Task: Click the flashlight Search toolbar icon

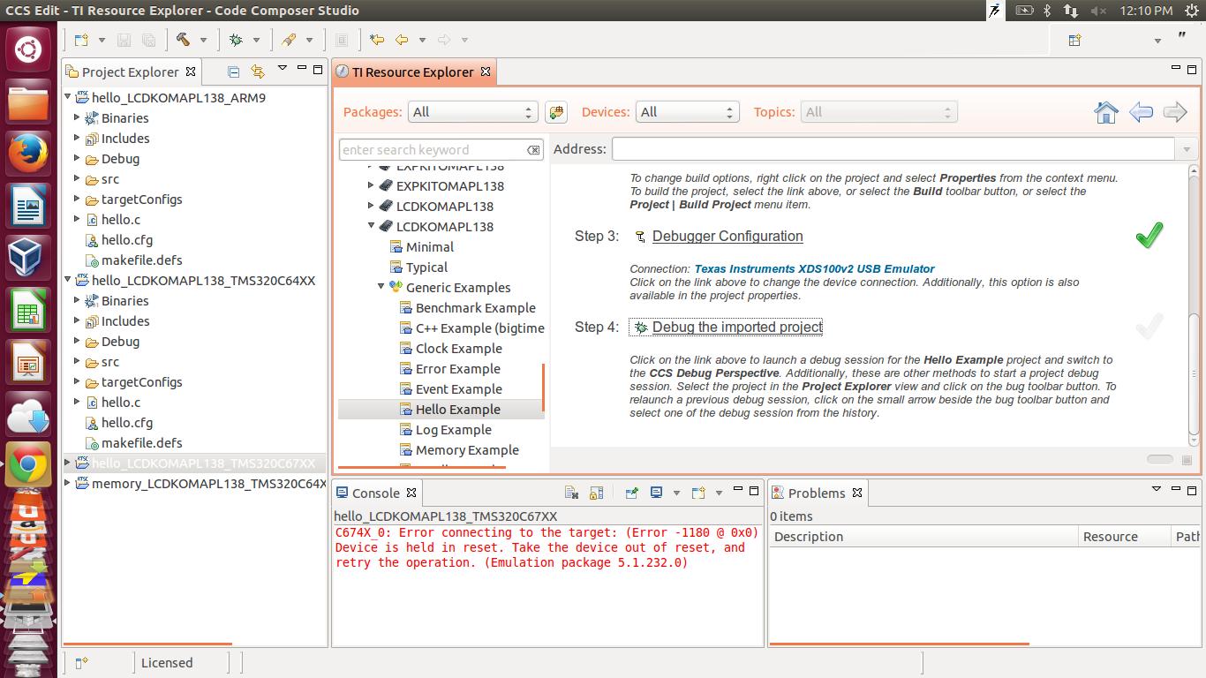Action: pyautogui.click(x=289, y=40)
